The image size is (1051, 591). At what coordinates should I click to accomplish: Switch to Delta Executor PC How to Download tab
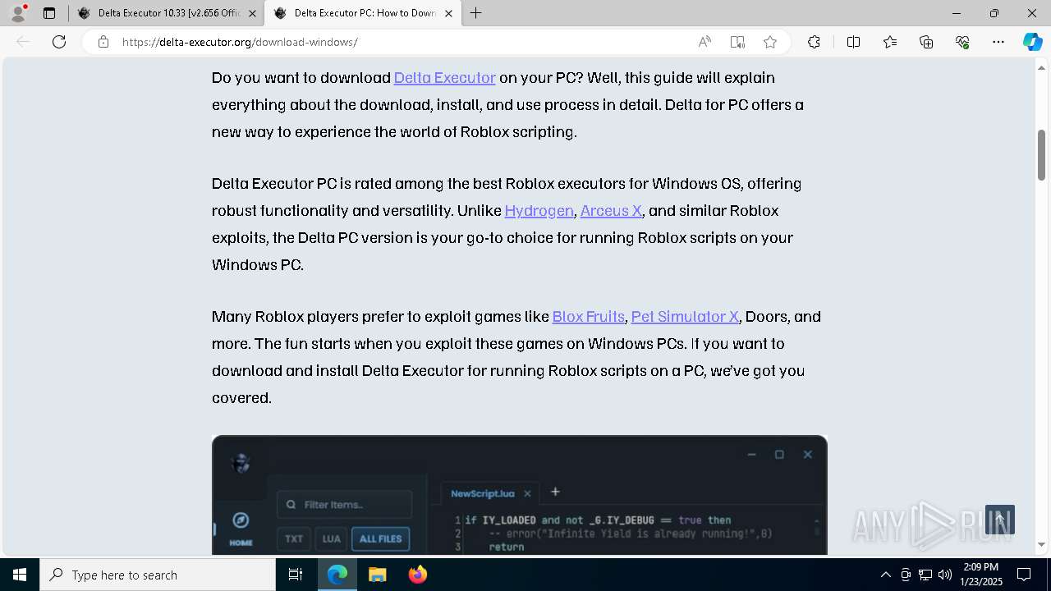point(364,13)
